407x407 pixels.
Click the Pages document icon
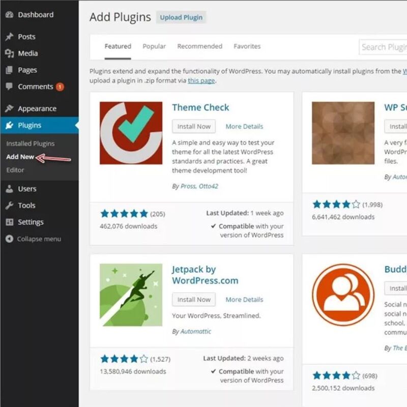point(10,70)
